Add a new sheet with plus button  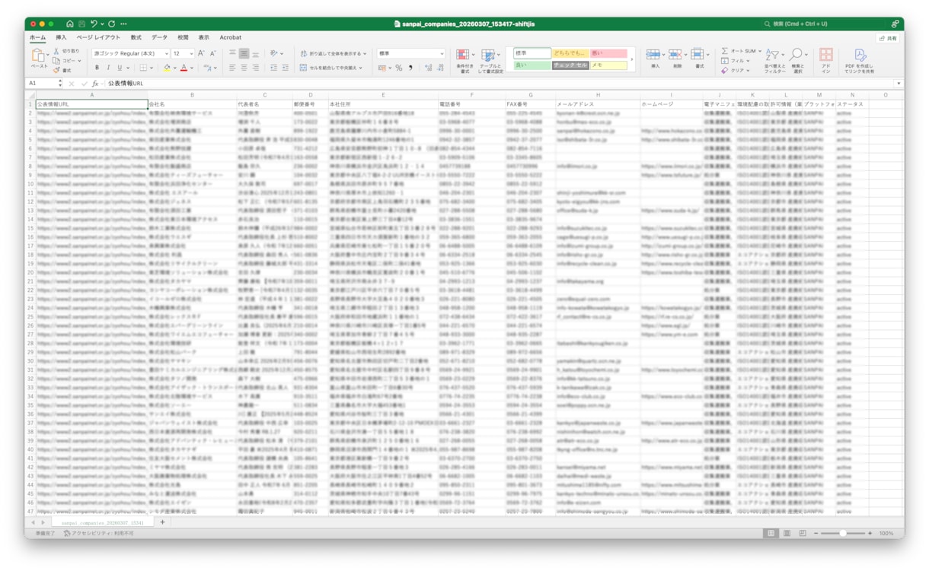162,522
